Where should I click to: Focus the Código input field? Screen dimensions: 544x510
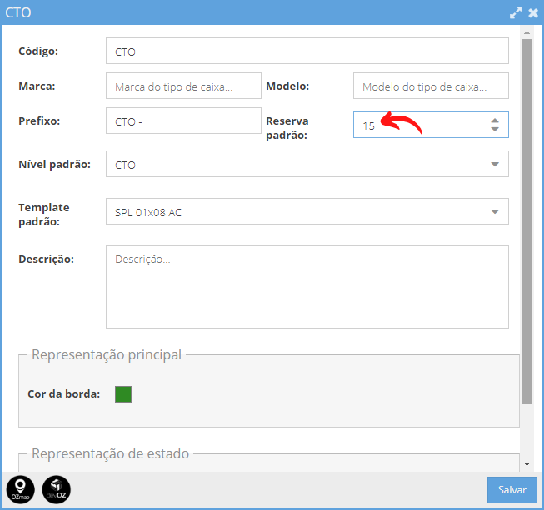click(307, 51)
